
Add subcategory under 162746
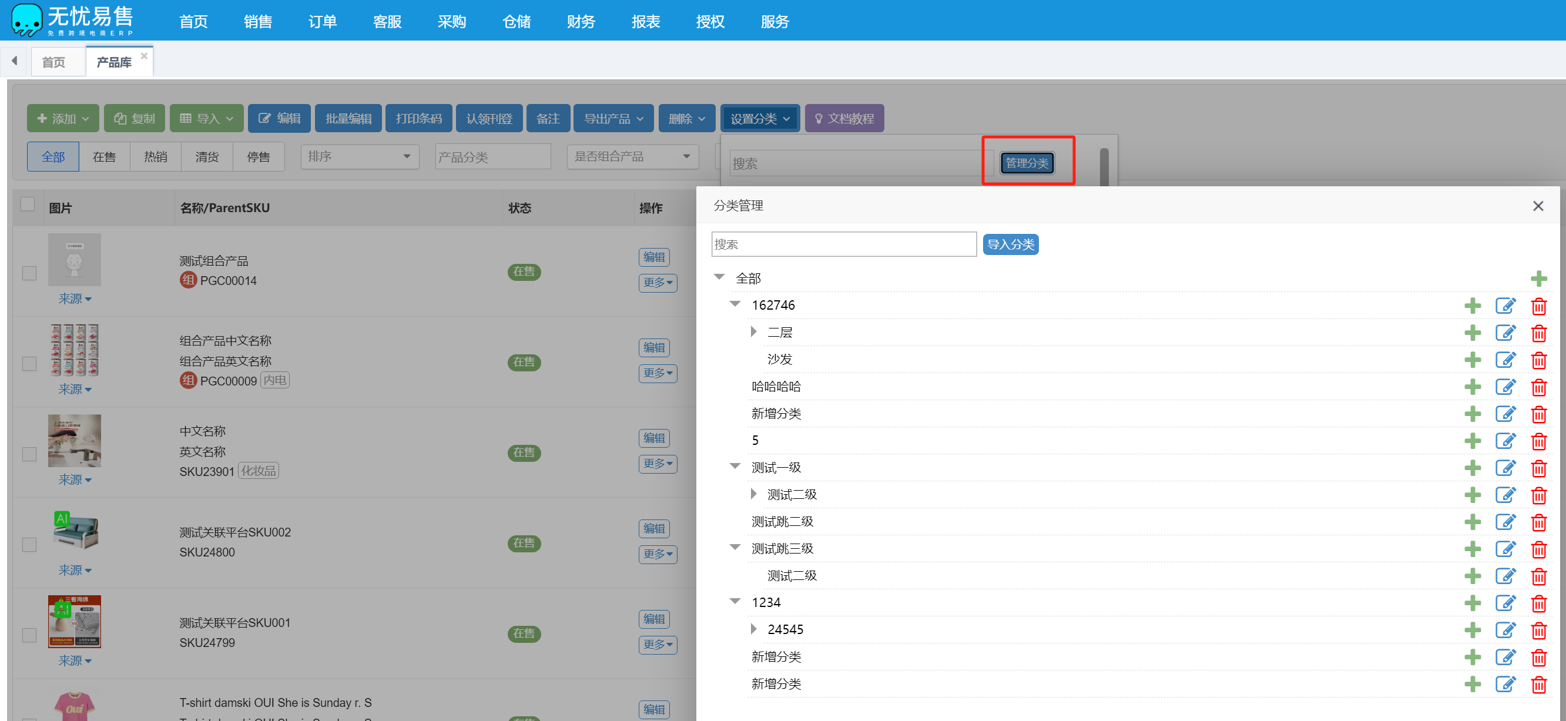1473,306
